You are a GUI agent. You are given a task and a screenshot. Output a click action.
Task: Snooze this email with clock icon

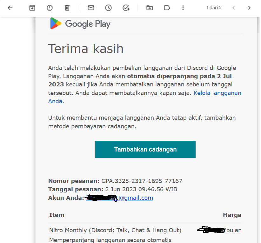(x=108, y=8)
